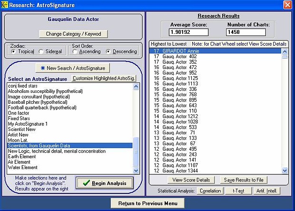Save Results to File

pyautogui.click(x=244, y=180)
